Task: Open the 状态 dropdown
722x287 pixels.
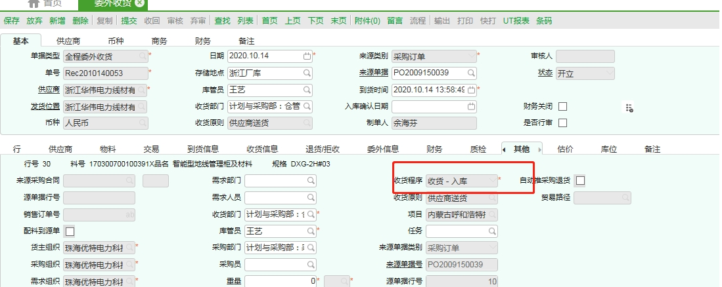Action: [609, 73]
